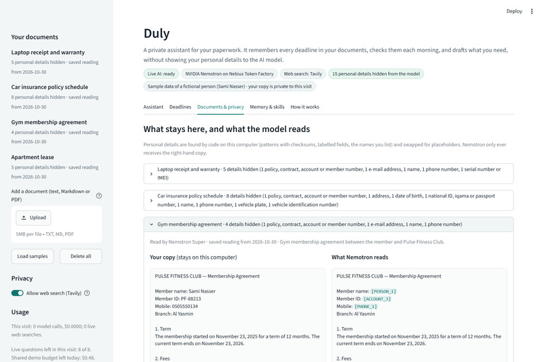
Task: Click Member name: Sami Nasser line
Action: tap(185, 291)
